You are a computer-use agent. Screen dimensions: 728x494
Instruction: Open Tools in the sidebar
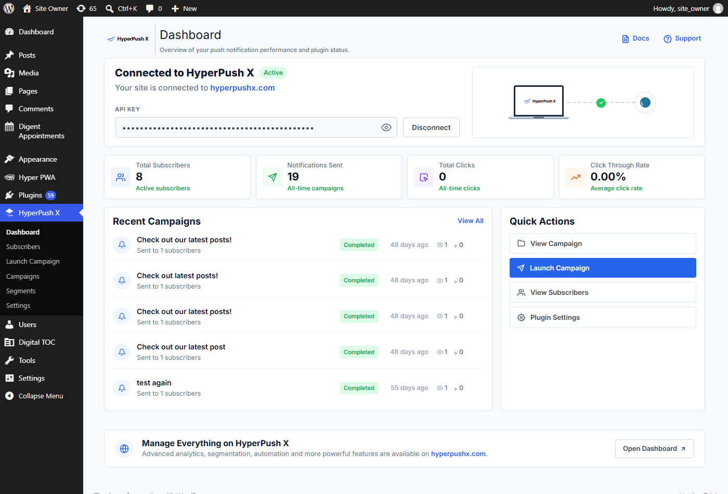[x=42, y=360]
